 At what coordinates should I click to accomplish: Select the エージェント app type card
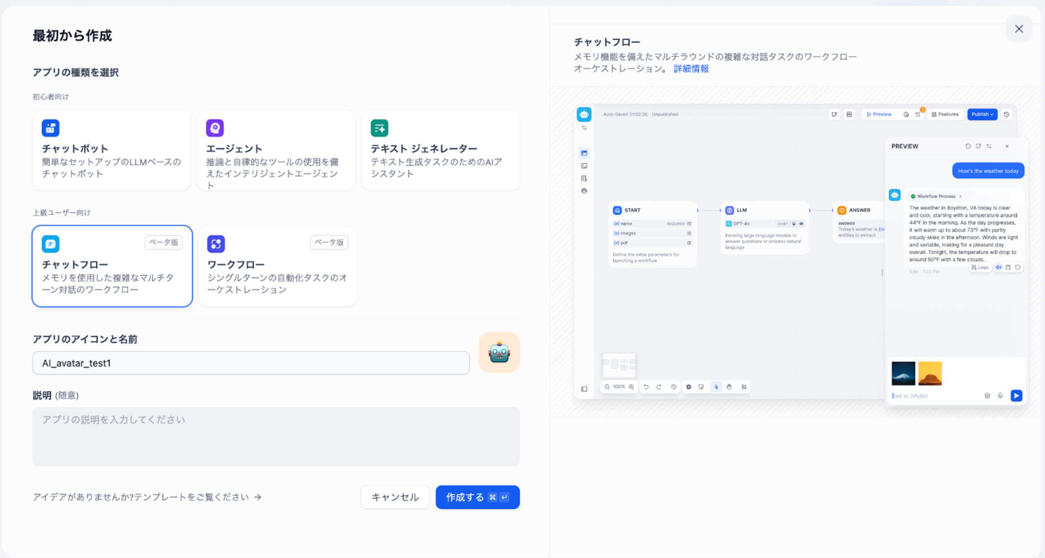[x=276, y=150]
